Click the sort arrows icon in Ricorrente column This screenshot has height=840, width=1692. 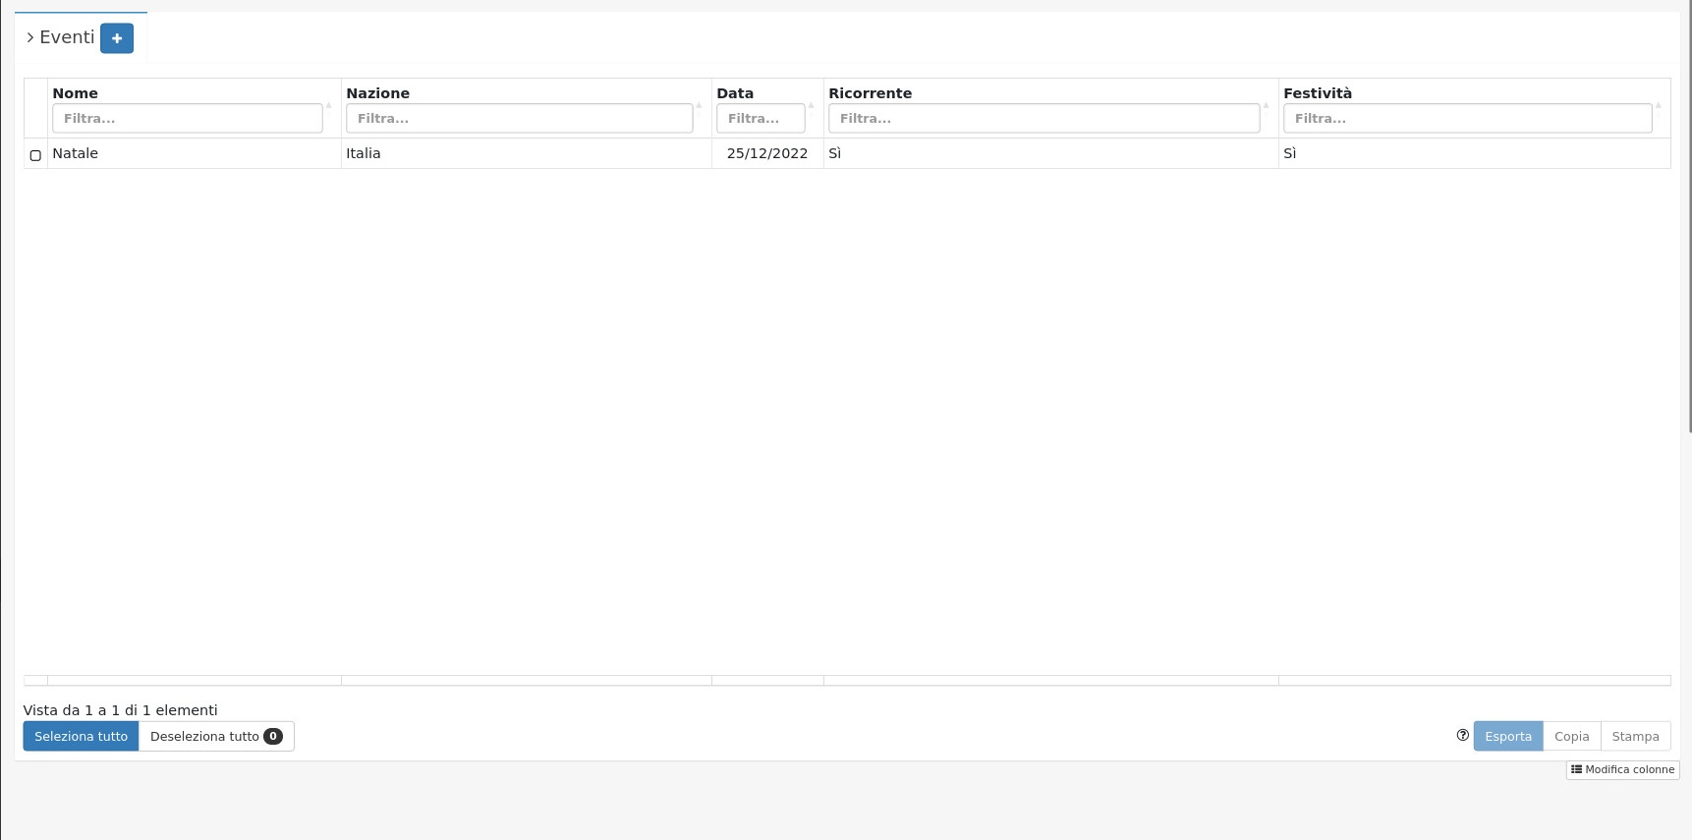tap(1266, 105)
